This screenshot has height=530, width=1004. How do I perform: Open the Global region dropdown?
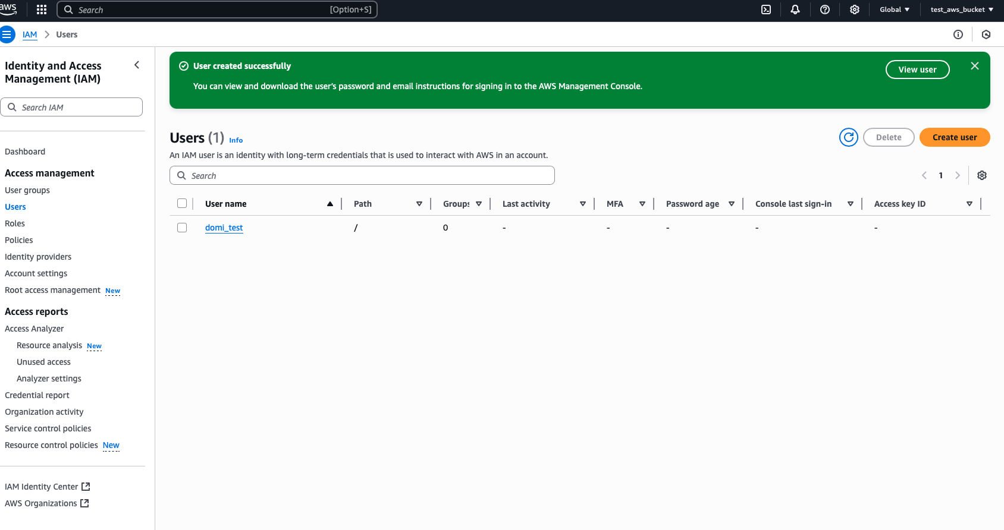pos(895,10)
